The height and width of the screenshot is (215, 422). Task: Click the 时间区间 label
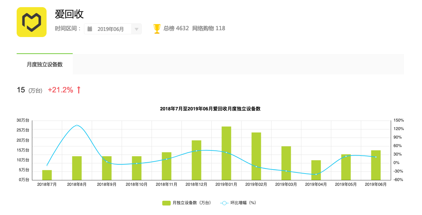coord(68,29)
